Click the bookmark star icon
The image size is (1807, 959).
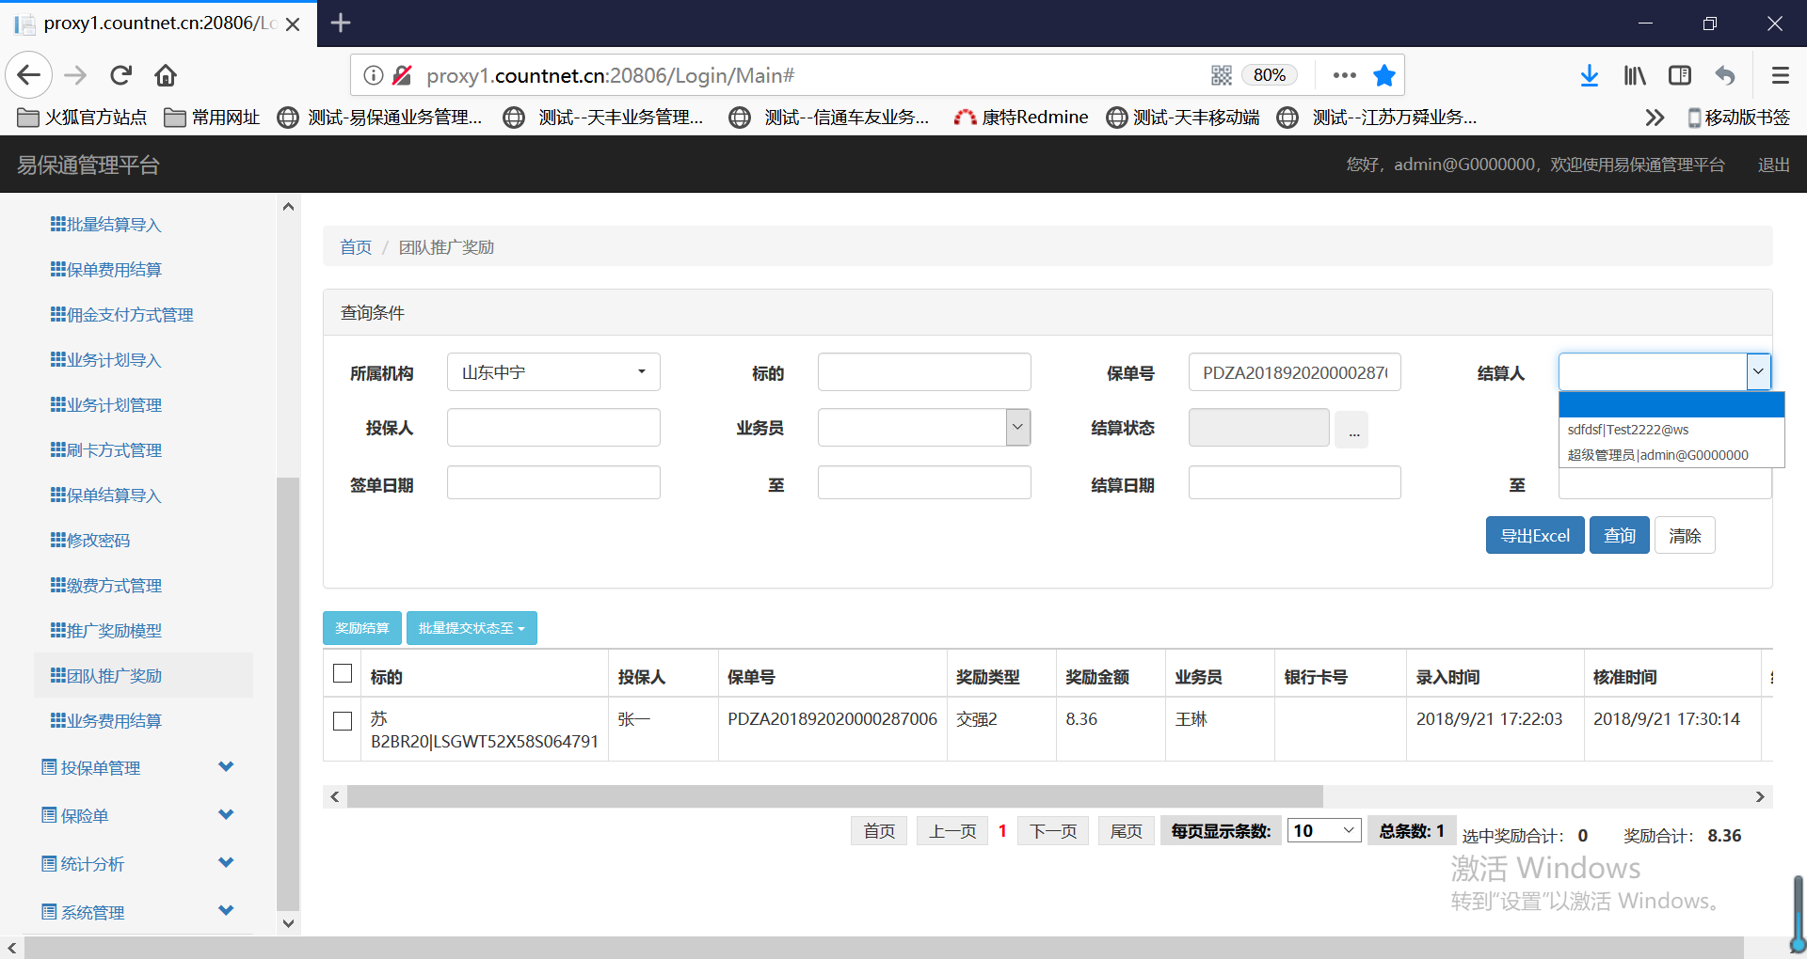click(1383, 75)
